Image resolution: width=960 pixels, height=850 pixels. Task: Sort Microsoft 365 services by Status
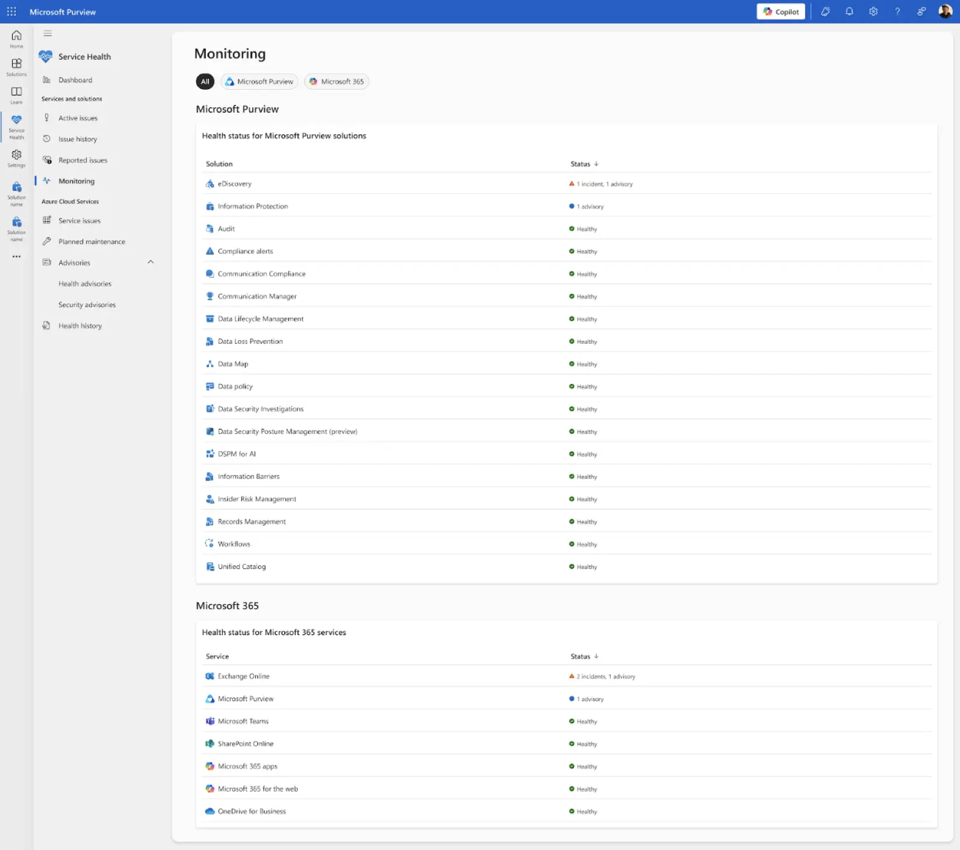click(x=584, y=656)
